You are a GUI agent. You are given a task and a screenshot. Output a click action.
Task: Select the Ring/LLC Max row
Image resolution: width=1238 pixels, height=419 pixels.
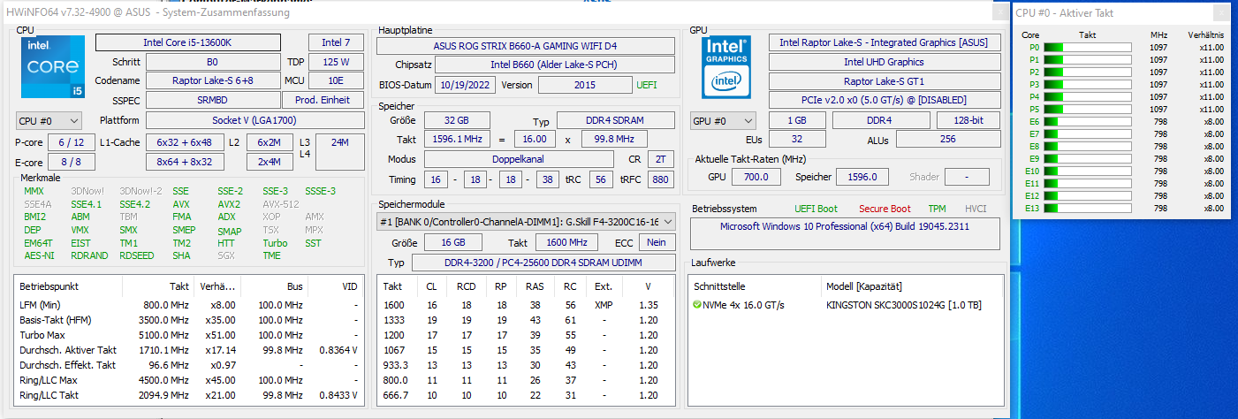click(x=188, y=380)
